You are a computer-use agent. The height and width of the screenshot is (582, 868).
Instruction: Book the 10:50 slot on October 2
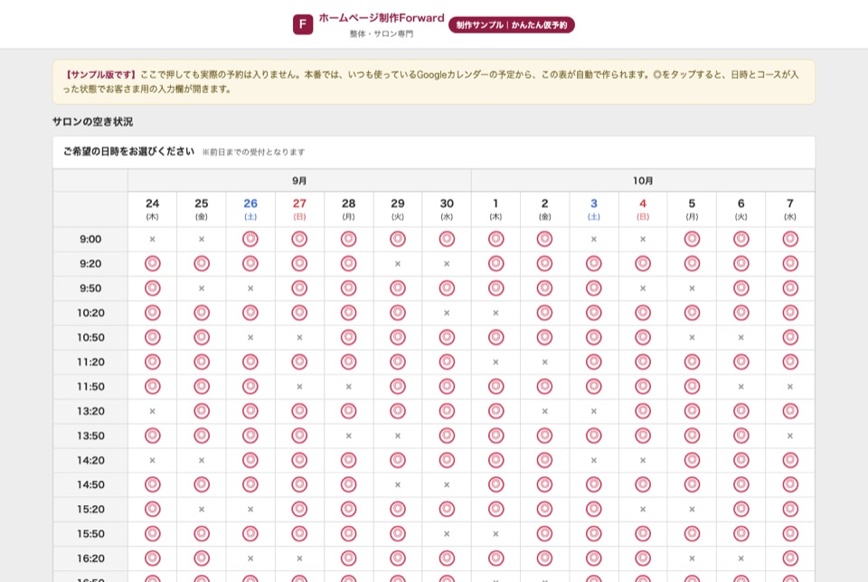pyautogui.click(x=544, y=337)
